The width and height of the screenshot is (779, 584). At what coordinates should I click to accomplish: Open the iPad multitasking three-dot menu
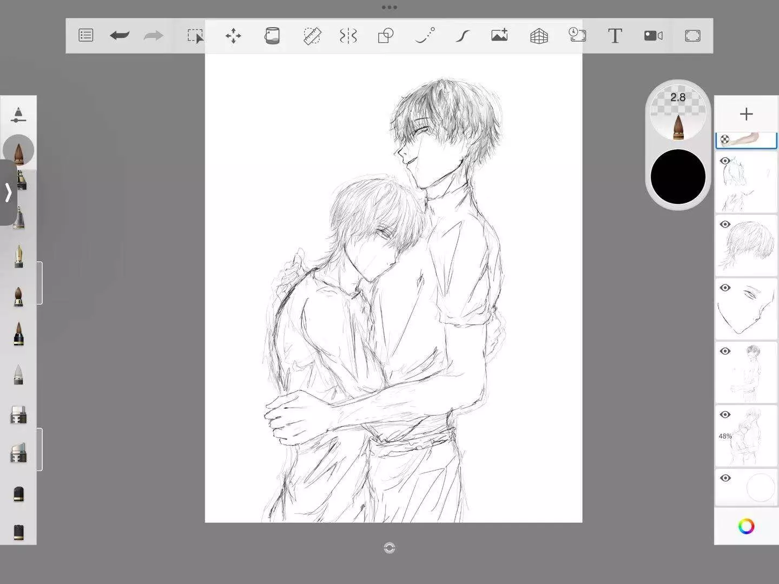[389, 8]
